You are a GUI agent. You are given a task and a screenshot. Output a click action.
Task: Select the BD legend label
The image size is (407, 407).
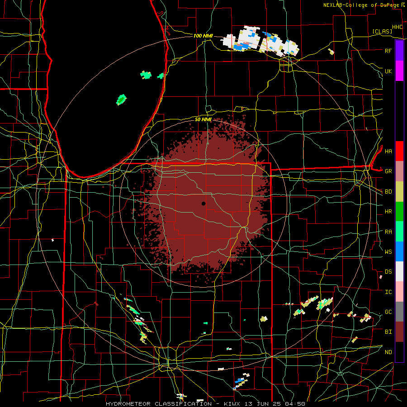(x=388, y=192)
